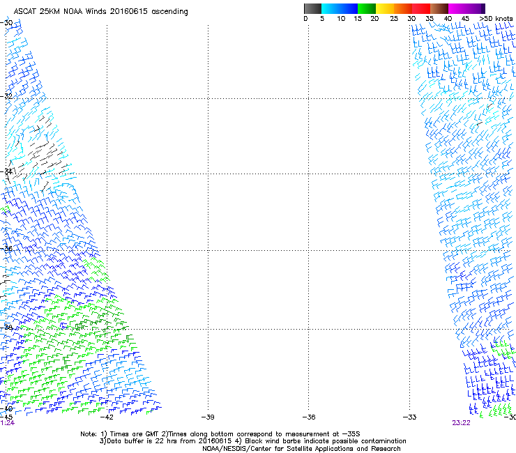Click the '-36' longitude axis label
The image size is (516, 453).
(309, 417)
